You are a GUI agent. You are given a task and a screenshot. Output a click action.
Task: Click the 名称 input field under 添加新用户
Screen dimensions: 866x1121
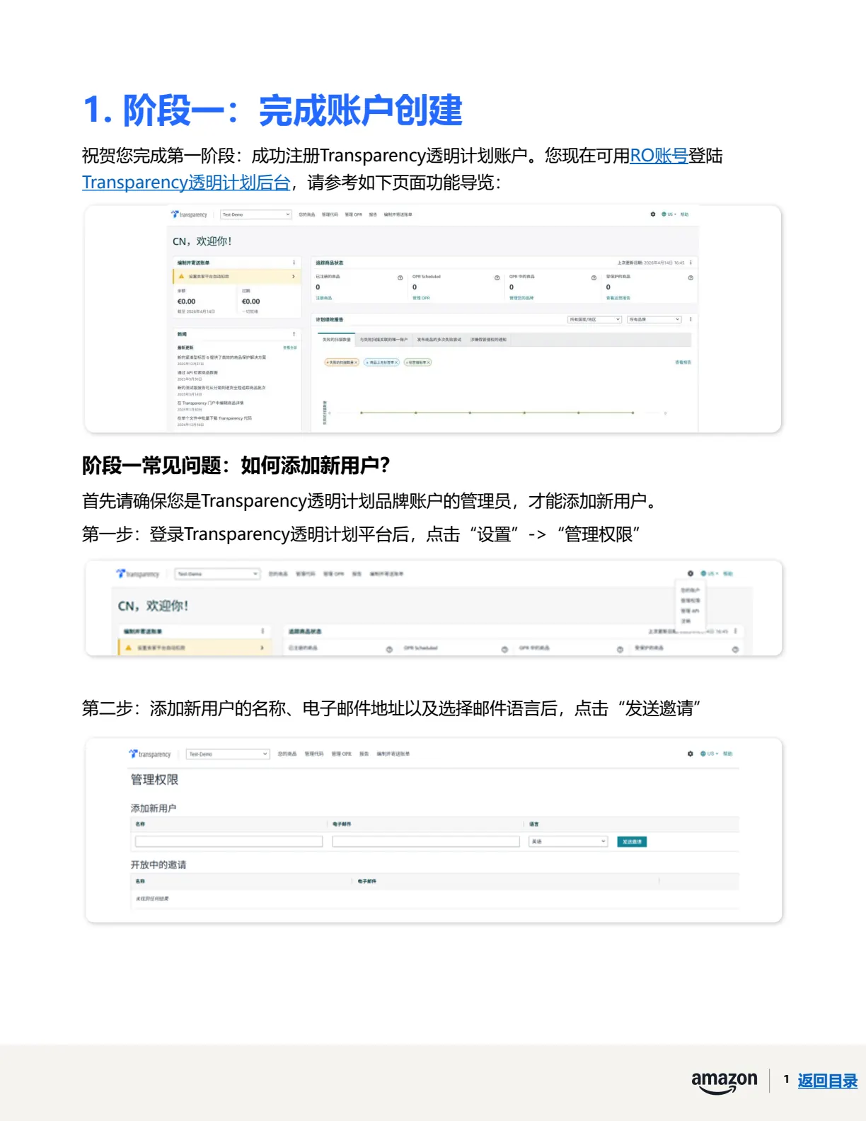click(229, 841)
